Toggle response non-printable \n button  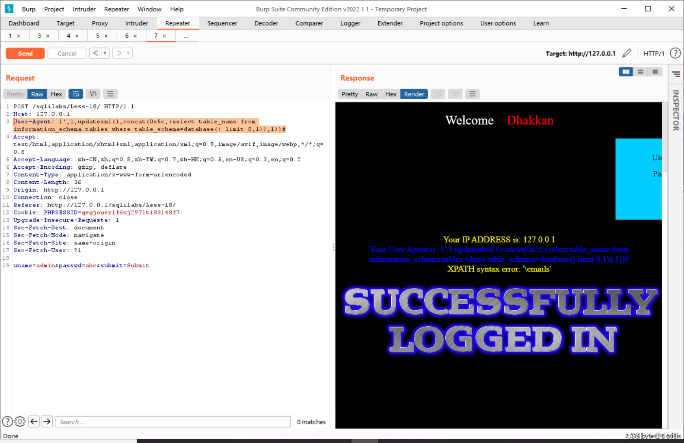(455, 94)
